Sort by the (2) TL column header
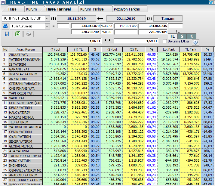The image size is (215, 186). [x=134, y=49]
